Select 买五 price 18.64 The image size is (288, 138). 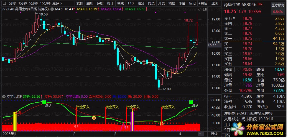pos(248,64)
